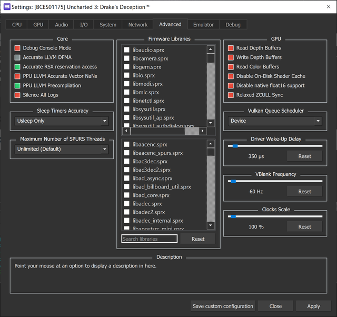Go to the System tab
The height and width of the screenshot is (317, 337).
point(108,25)
